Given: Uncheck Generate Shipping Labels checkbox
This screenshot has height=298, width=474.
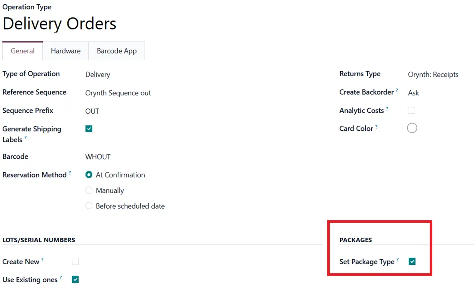Looking at the screenshot, I should point(89,129).
